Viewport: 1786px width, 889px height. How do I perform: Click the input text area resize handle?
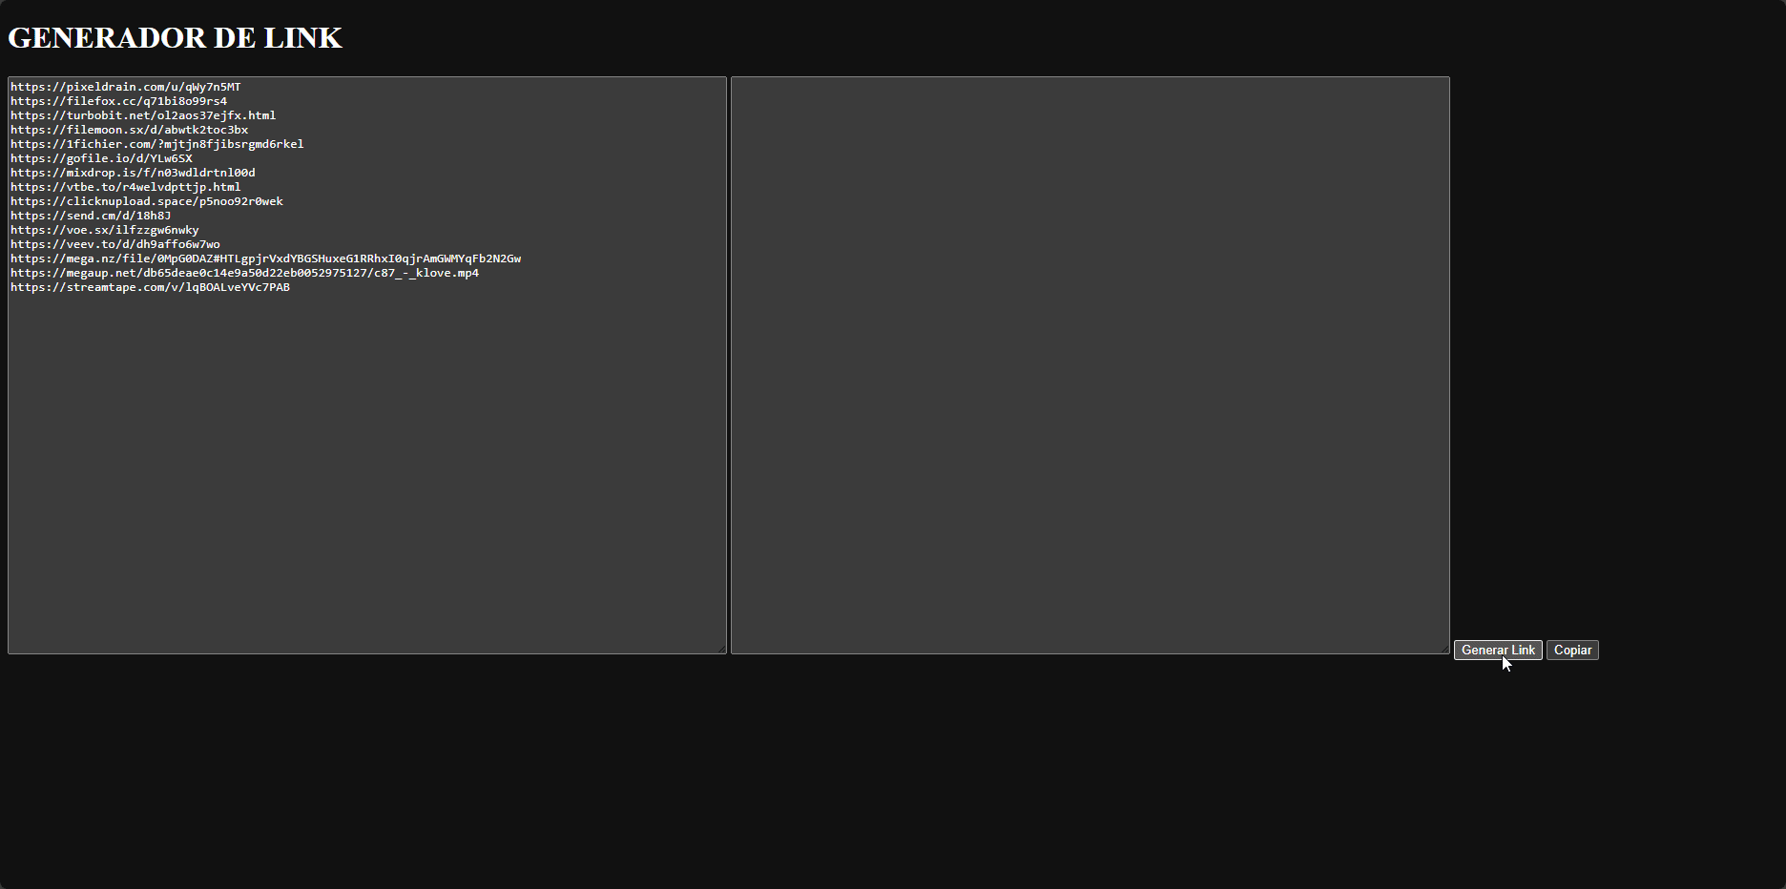click(721, 649)
